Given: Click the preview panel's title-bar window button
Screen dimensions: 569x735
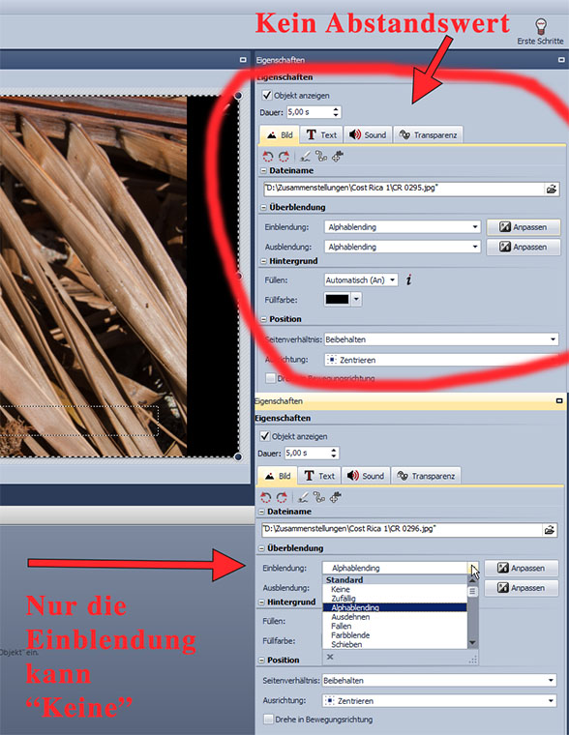Looking at the screenshot, I should click(243, 60).
